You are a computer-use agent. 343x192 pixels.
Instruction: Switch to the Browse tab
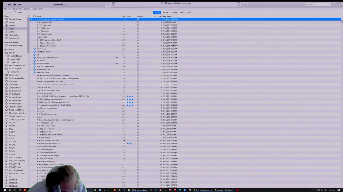click(174, 13)
